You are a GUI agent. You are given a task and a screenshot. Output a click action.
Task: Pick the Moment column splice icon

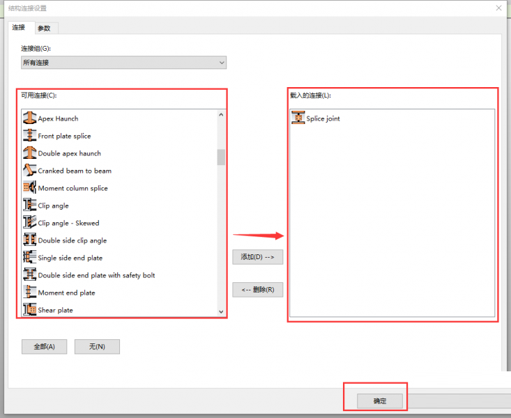(x=29, y=188)
